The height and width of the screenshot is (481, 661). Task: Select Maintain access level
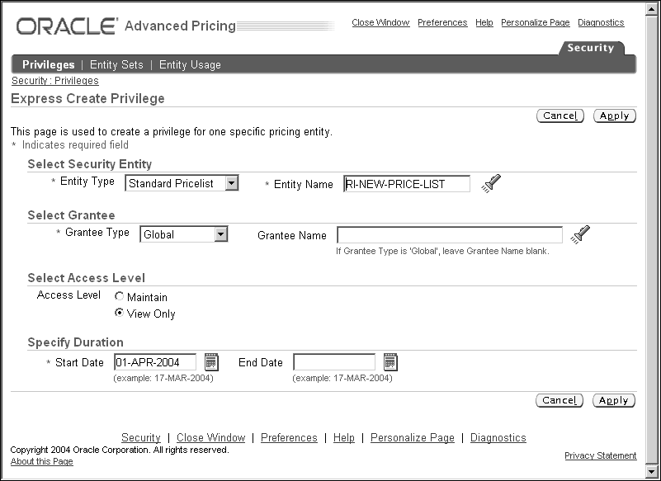(120, 296)
